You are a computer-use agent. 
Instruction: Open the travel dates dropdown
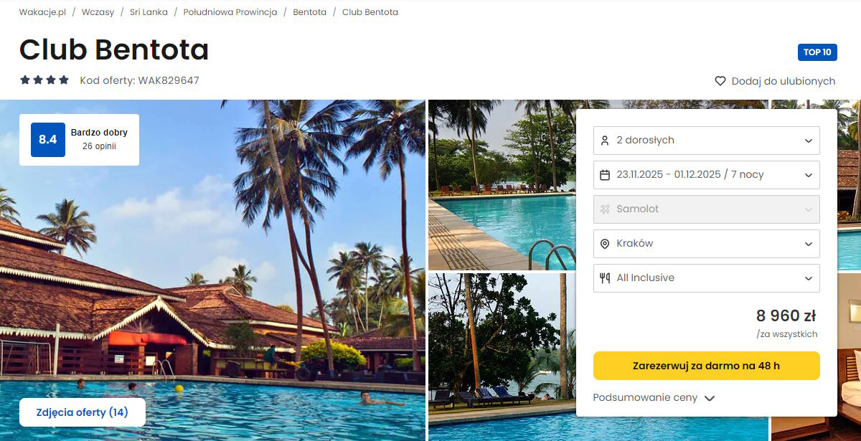(x=707, y=174)
